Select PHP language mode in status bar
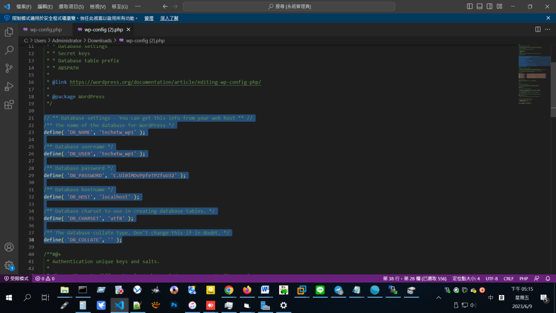 (x=523, y=278)
